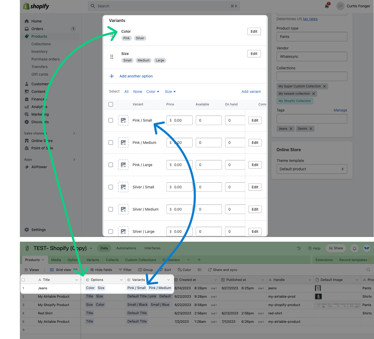Expand the Color select filter dropdown

pos(153,92)
